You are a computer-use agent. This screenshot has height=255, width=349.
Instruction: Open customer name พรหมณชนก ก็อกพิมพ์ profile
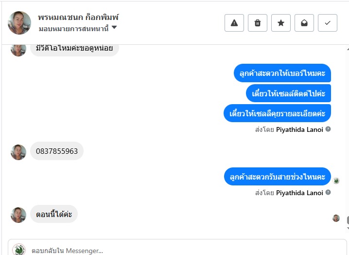[78, 17]
